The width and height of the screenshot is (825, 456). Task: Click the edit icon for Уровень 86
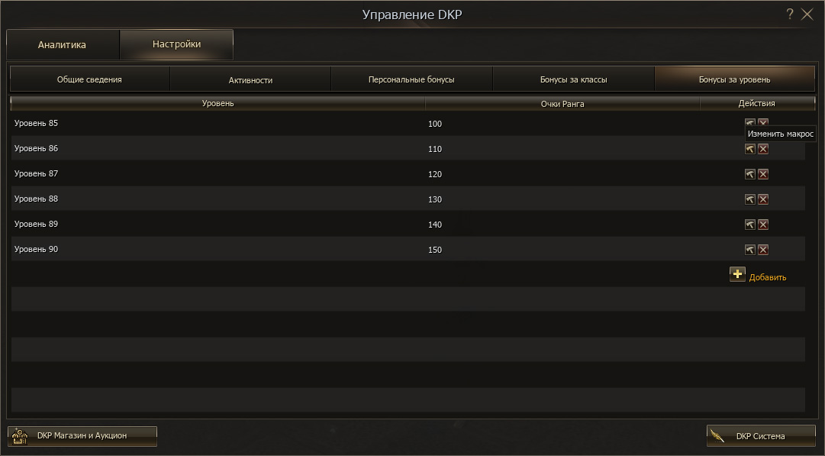(x=749, y=149)
